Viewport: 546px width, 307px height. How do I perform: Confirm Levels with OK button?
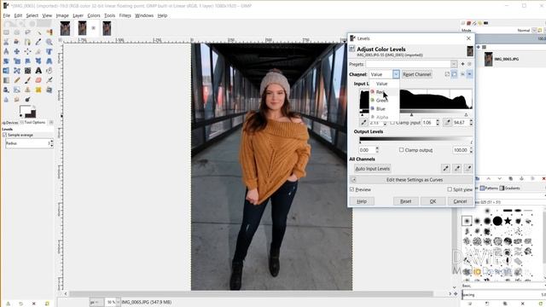coord(433,201)
